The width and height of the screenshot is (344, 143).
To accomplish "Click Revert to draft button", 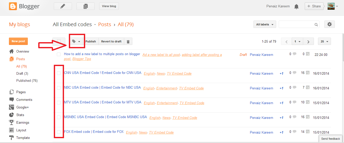I will click(x=111, y=41).
